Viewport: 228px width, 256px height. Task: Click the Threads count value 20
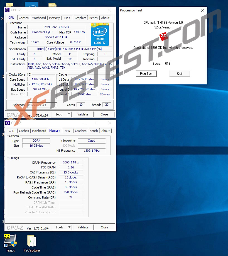107,105
